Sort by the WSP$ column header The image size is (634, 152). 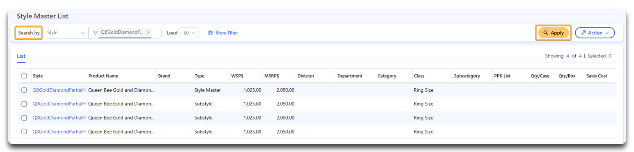coord(238,76)
